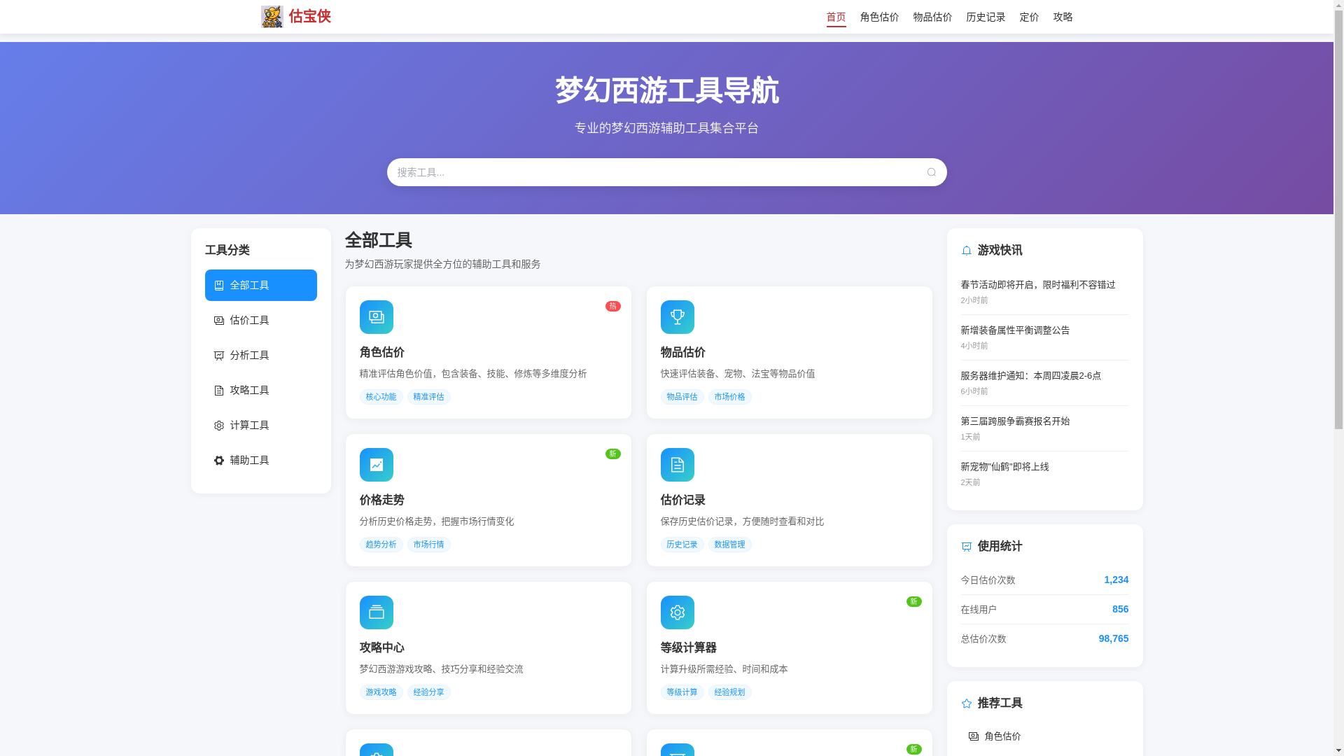
Task: Click icon next to 角色估价 in 推荐工具
Action: click(x=974, y=736)
